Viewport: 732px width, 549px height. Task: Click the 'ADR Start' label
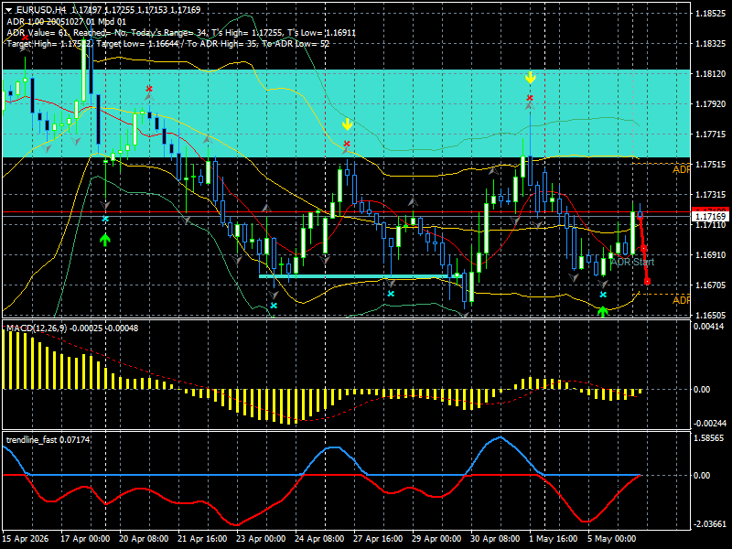[632, 262]
